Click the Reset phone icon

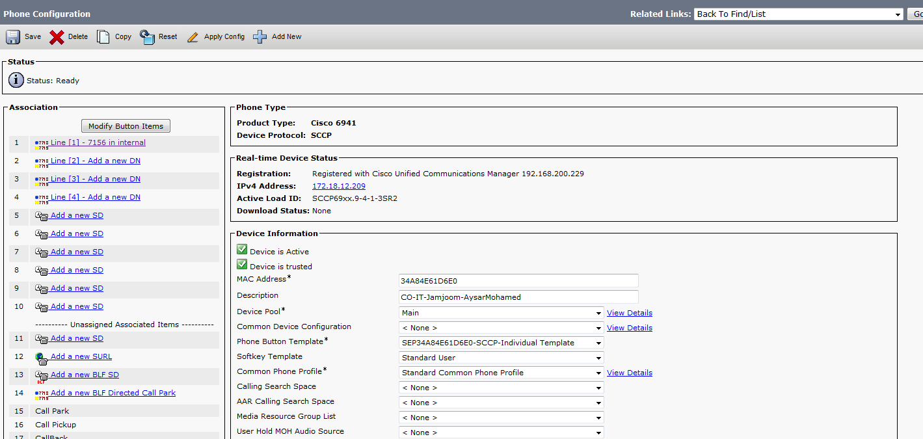tap(148, 37)
